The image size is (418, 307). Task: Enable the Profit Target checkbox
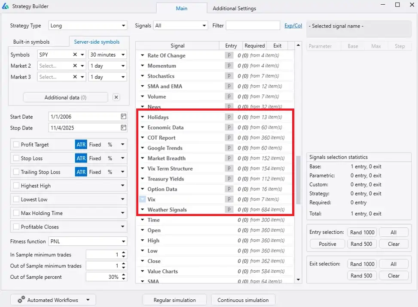pos(16,144)
